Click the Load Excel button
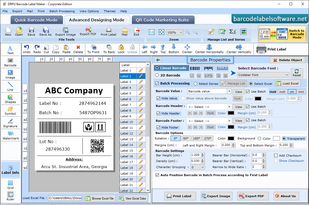This screenshot has height=205, width=309. pos(288,84)
